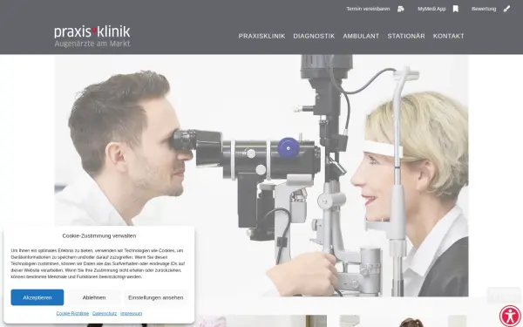Open the Cookie-Richtlinie link
The width and height of the screenshot is (523, 327).
[72, 313]
